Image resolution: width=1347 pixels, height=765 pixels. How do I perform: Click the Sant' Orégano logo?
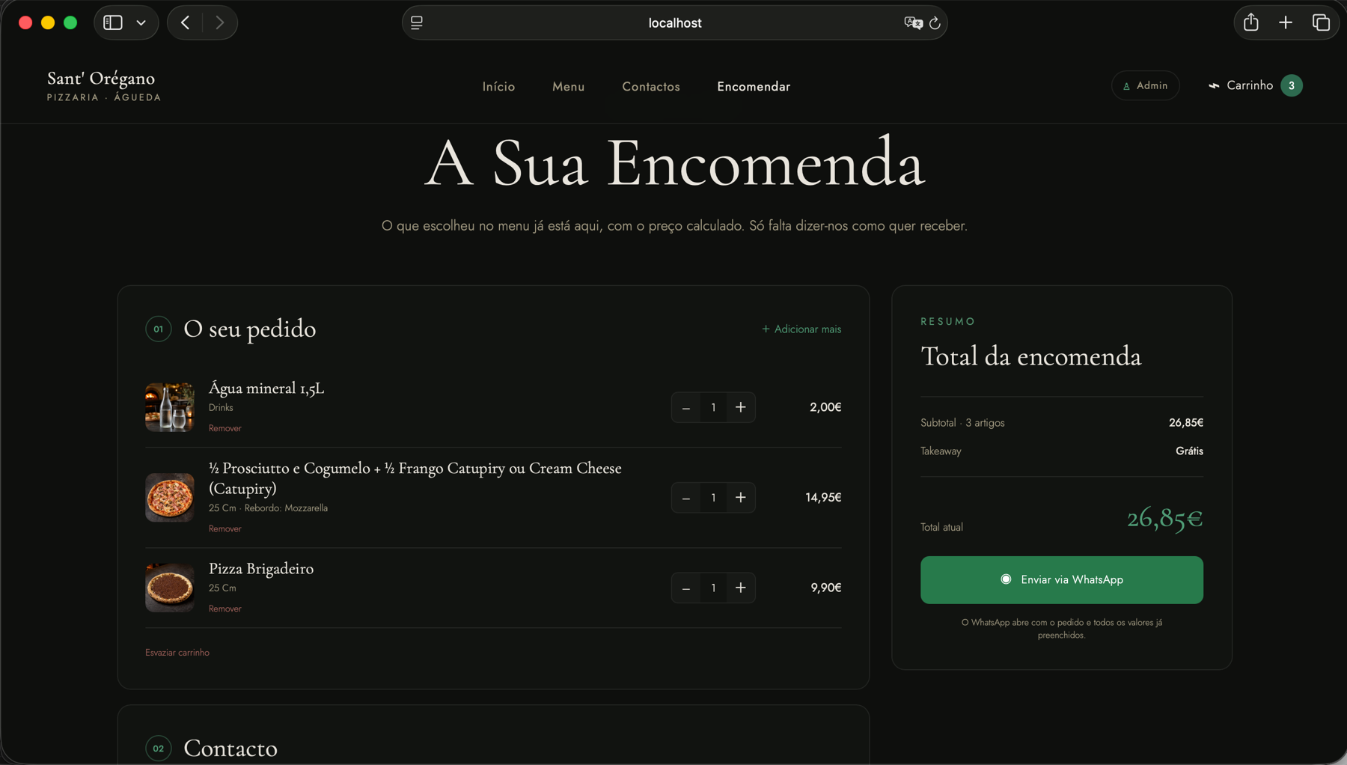(x=104, y=85)
